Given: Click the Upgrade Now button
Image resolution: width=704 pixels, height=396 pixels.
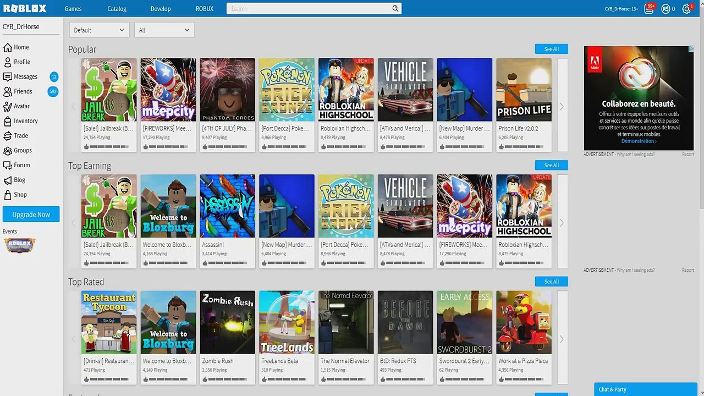Looking at the screenshot, I should click(x=31, y=215).
